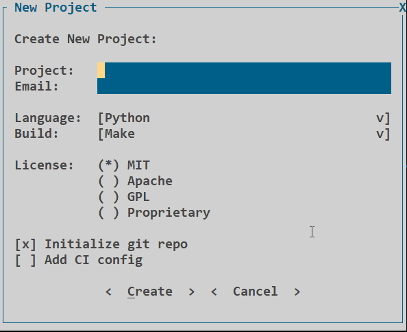Image resolution: width=407 pixels, height=332 pixels.
Task: Click the Add CI config label
Action: [x=93, y=260]
